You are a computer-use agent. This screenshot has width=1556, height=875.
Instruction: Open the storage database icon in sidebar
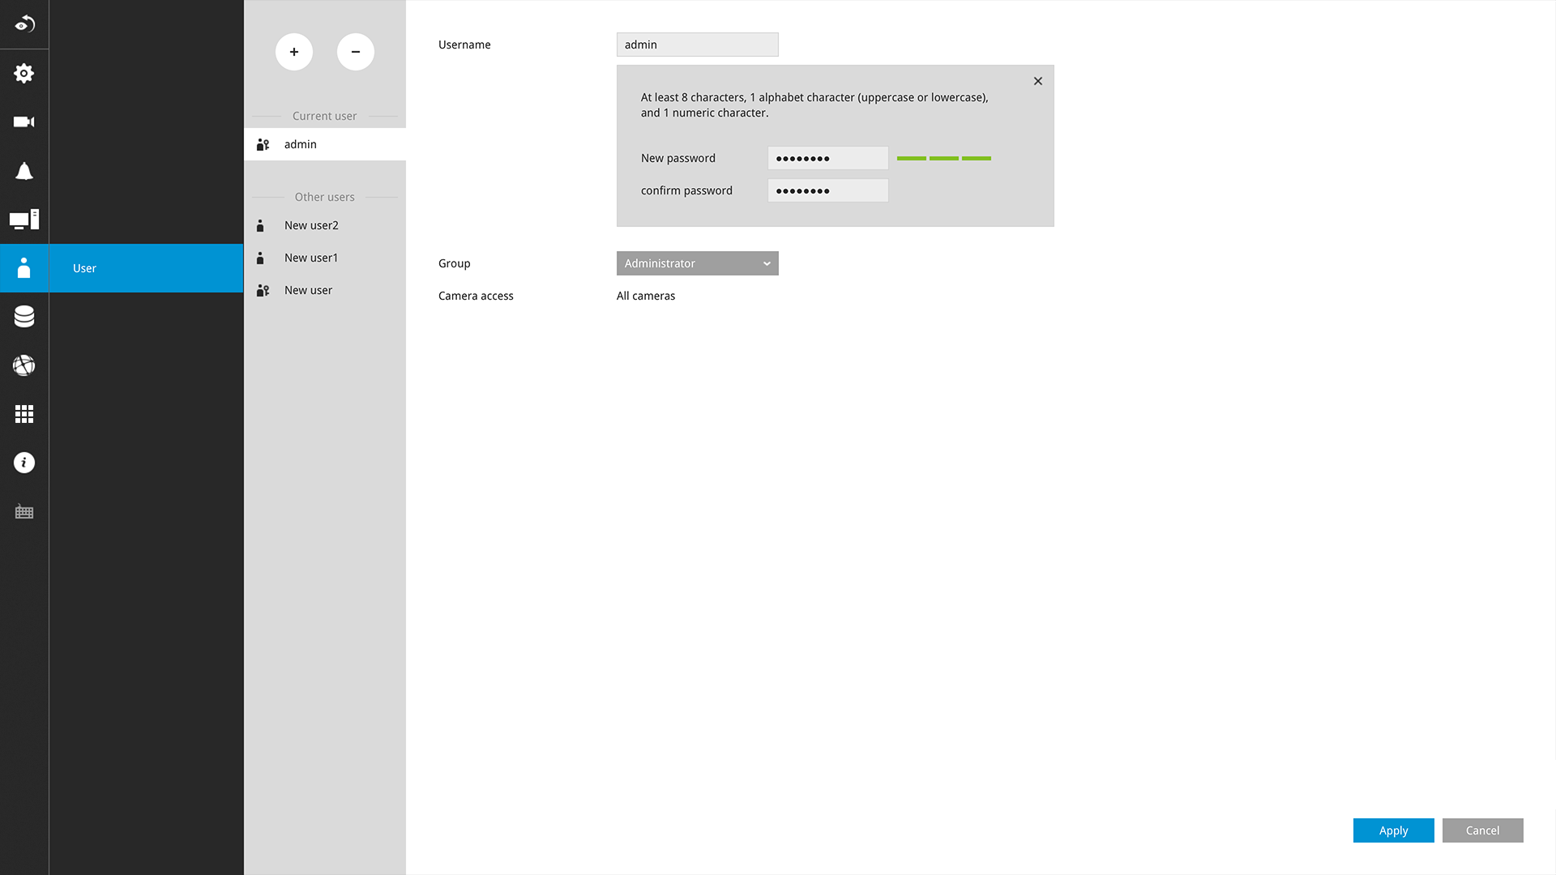pyautogui.click(x=24, y=317)
